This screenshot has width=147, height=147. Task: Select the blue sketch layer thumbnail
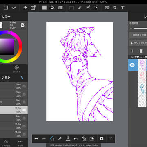point(142,89)
